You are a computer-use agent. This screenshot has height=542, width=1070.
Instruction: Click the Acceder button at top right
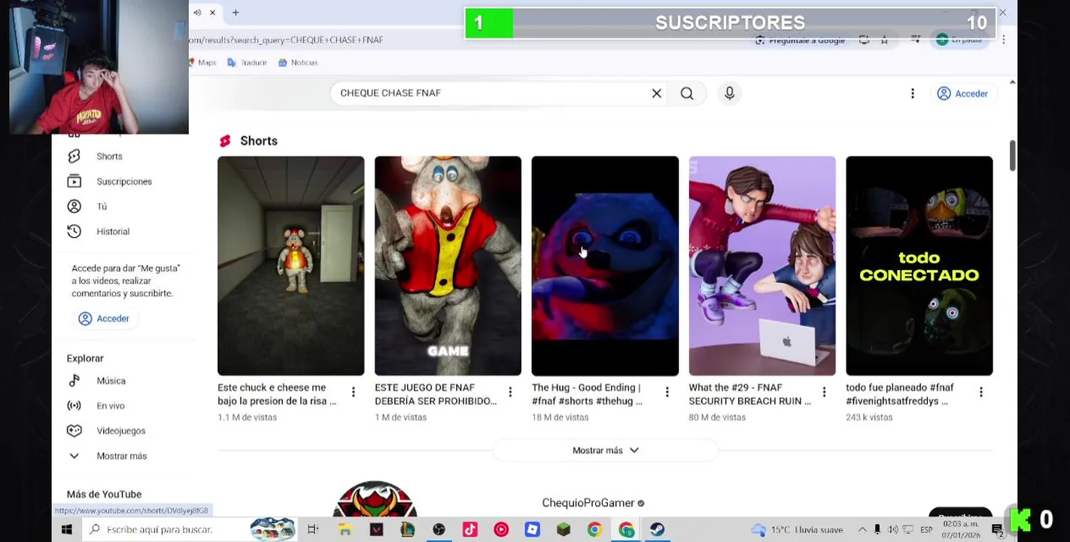[x=962, y=93]
